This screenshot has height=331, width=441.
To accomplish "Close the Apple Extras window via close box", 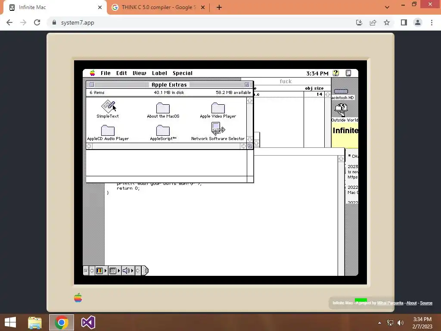I will (92, 85).
